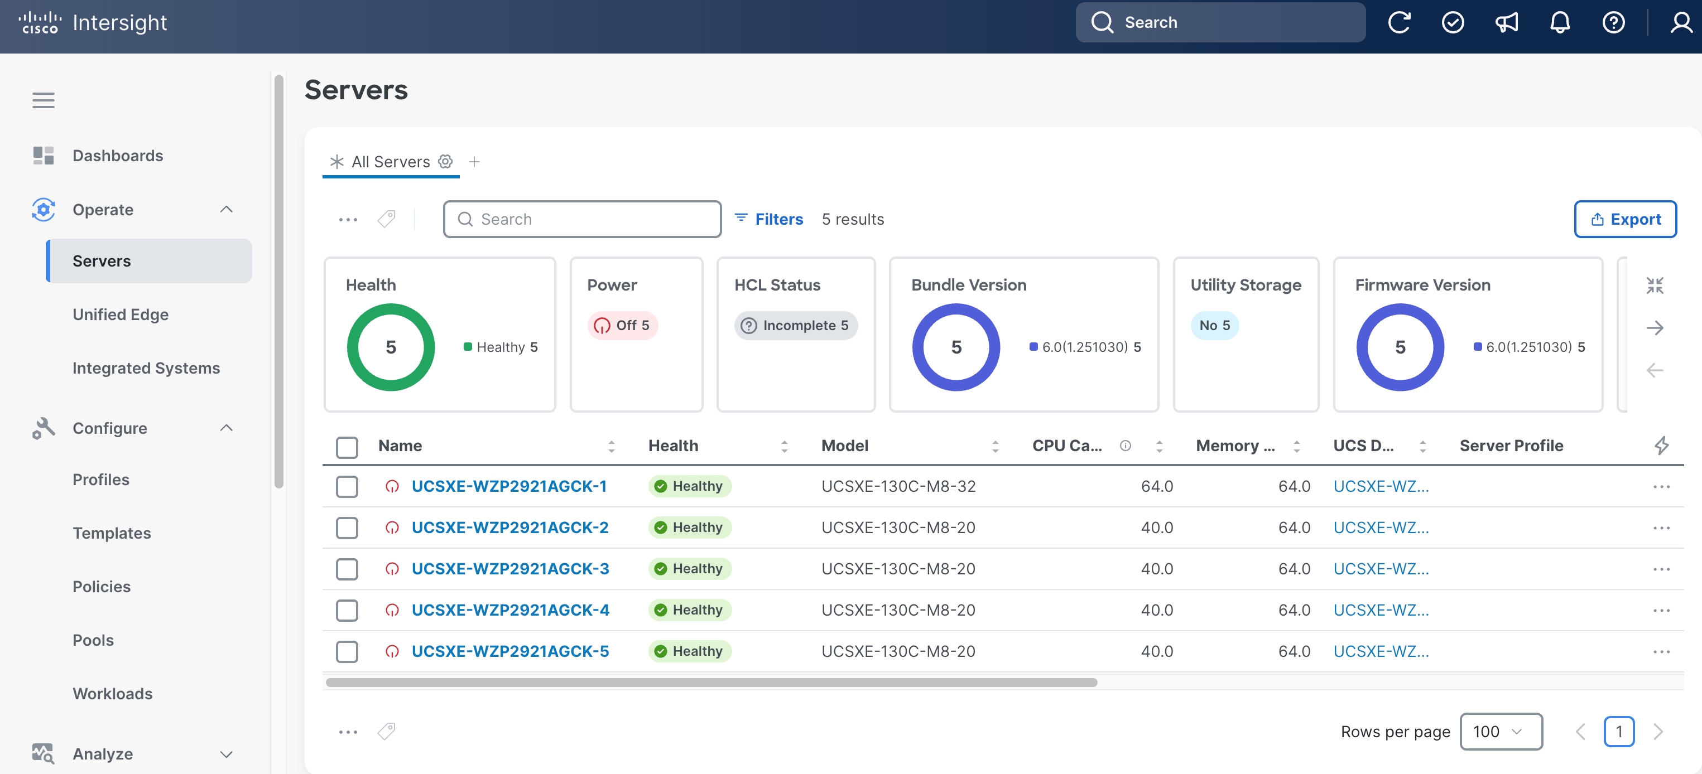This screenshot has height=774, width=1702.
Task: Open the announcements megaphone icon
Action: point(1507,22)
